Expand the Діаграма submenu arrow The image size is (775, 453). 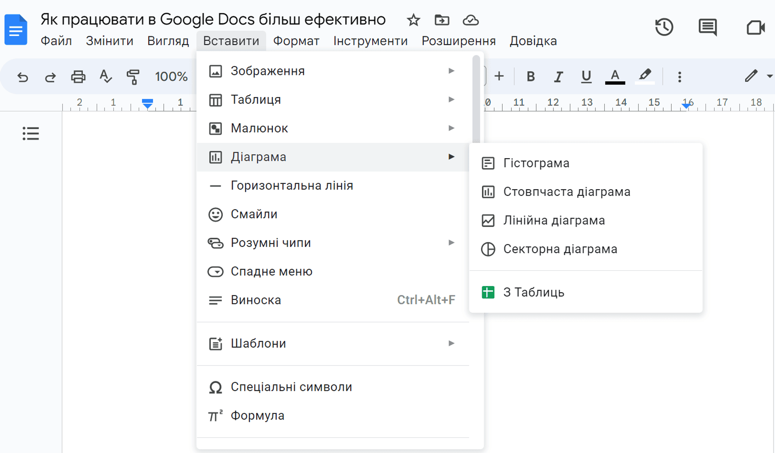coord(451,157)
